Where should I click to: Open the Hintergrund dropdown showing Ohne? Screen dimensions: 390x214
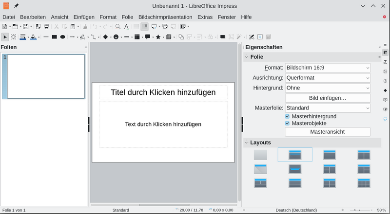pyautogui.click(x=328, y=88)
